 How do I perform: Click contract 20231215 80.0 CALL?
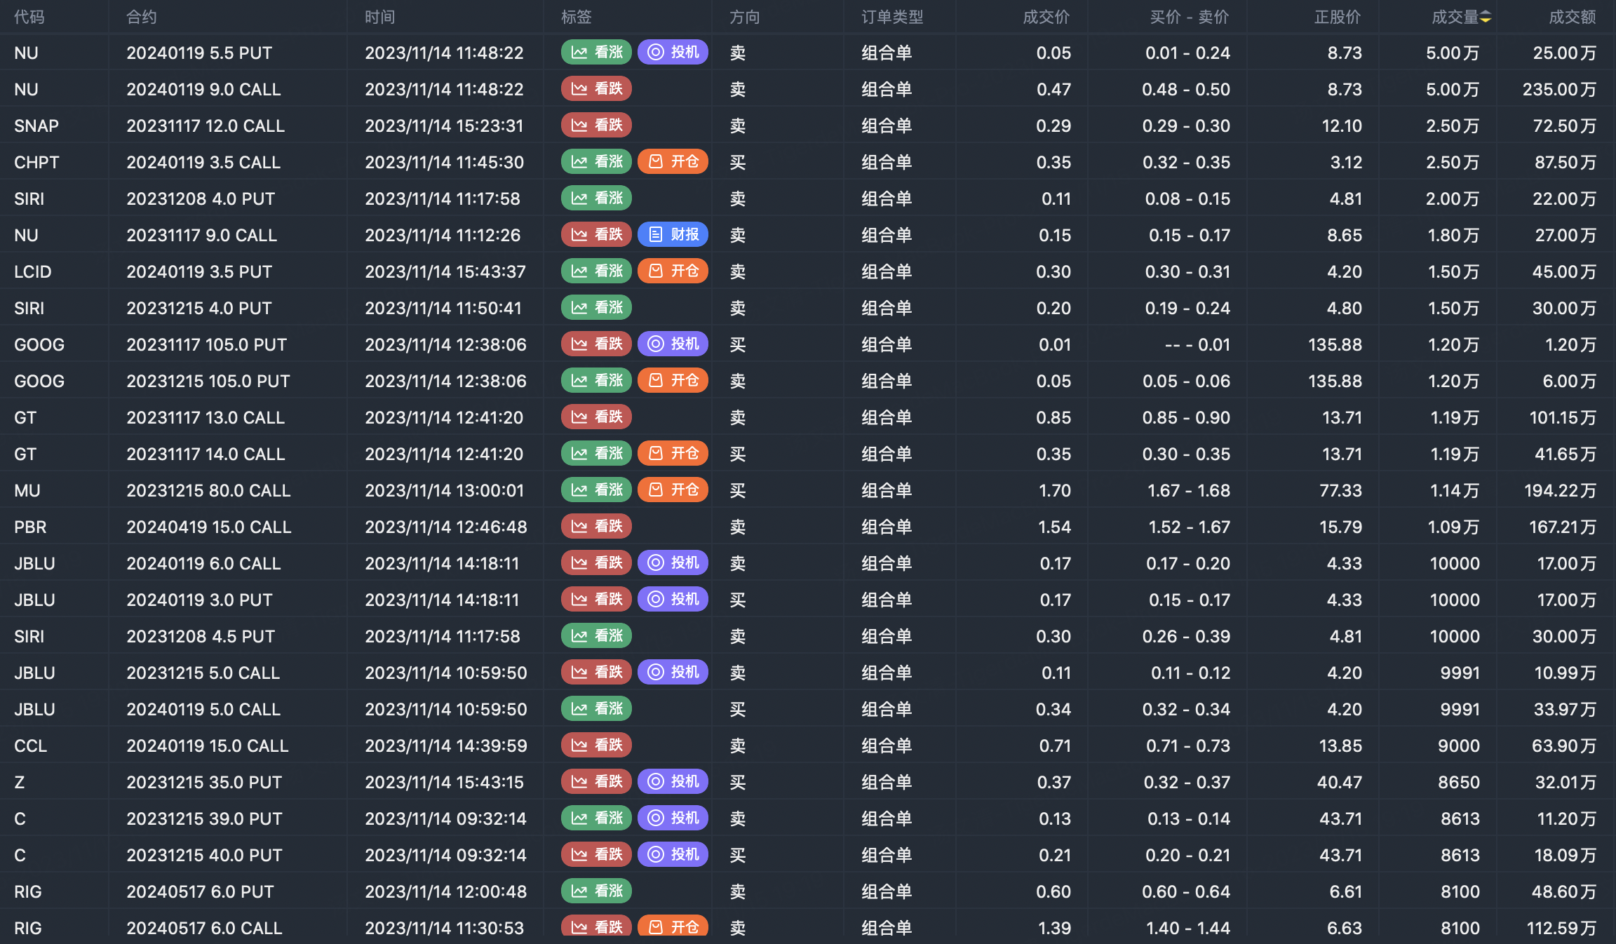pos(208,490)
